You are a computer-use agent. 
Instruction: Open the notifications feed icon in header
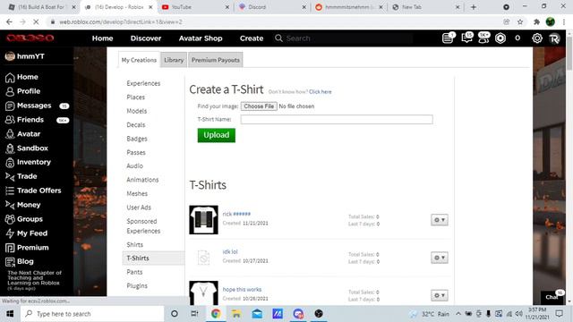pyautogui.click(x=448, y=38)
